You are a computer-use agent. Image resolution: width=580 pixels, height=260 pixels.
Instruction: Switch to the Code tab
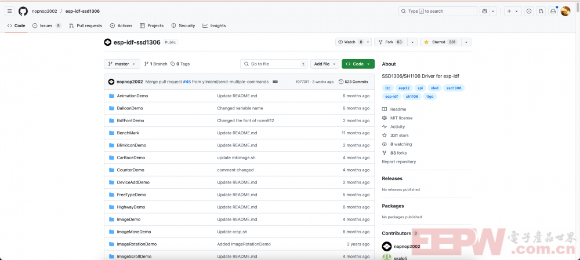[16, 25]
